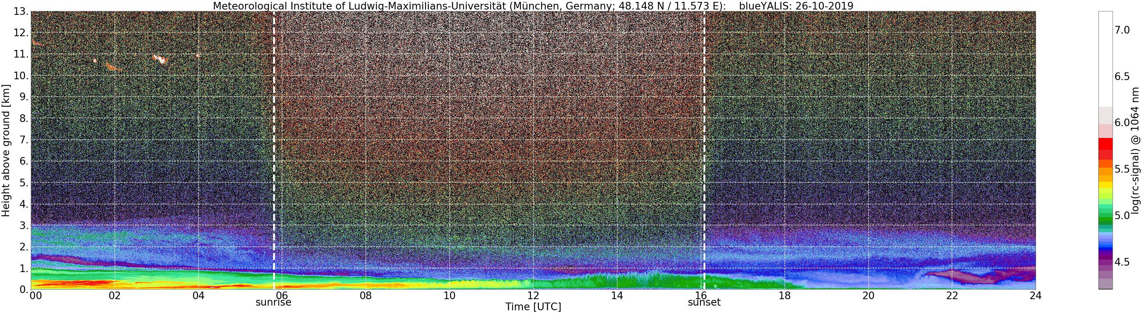Viewport: 1143px width, 314px height.
Task: Pick the yellow band in the colorbar
Action: pyautogui.click(x=1105, y=185)
